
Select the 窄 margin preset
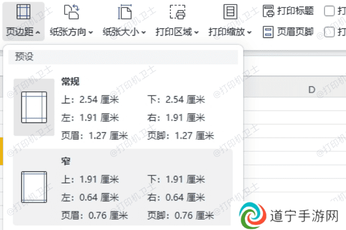coord(123,187)
